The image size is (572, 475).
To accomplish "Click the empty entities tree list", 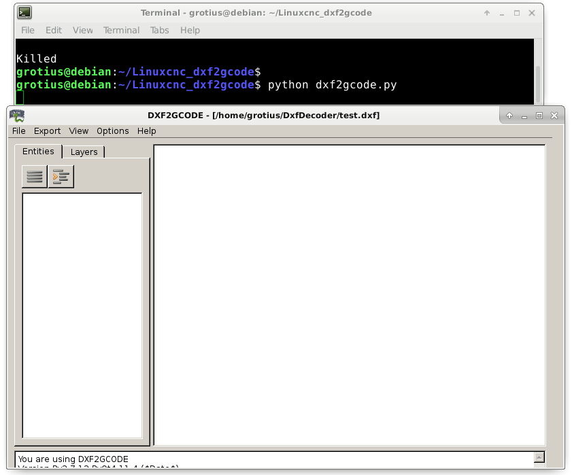I will click(x=82, y=315).
